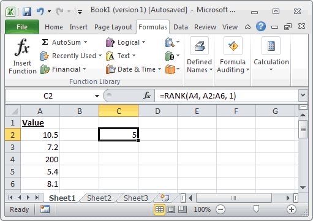This screenshot has height=221, width=313.
Task: Select cell A1 labeled Value
Action: 40,122
